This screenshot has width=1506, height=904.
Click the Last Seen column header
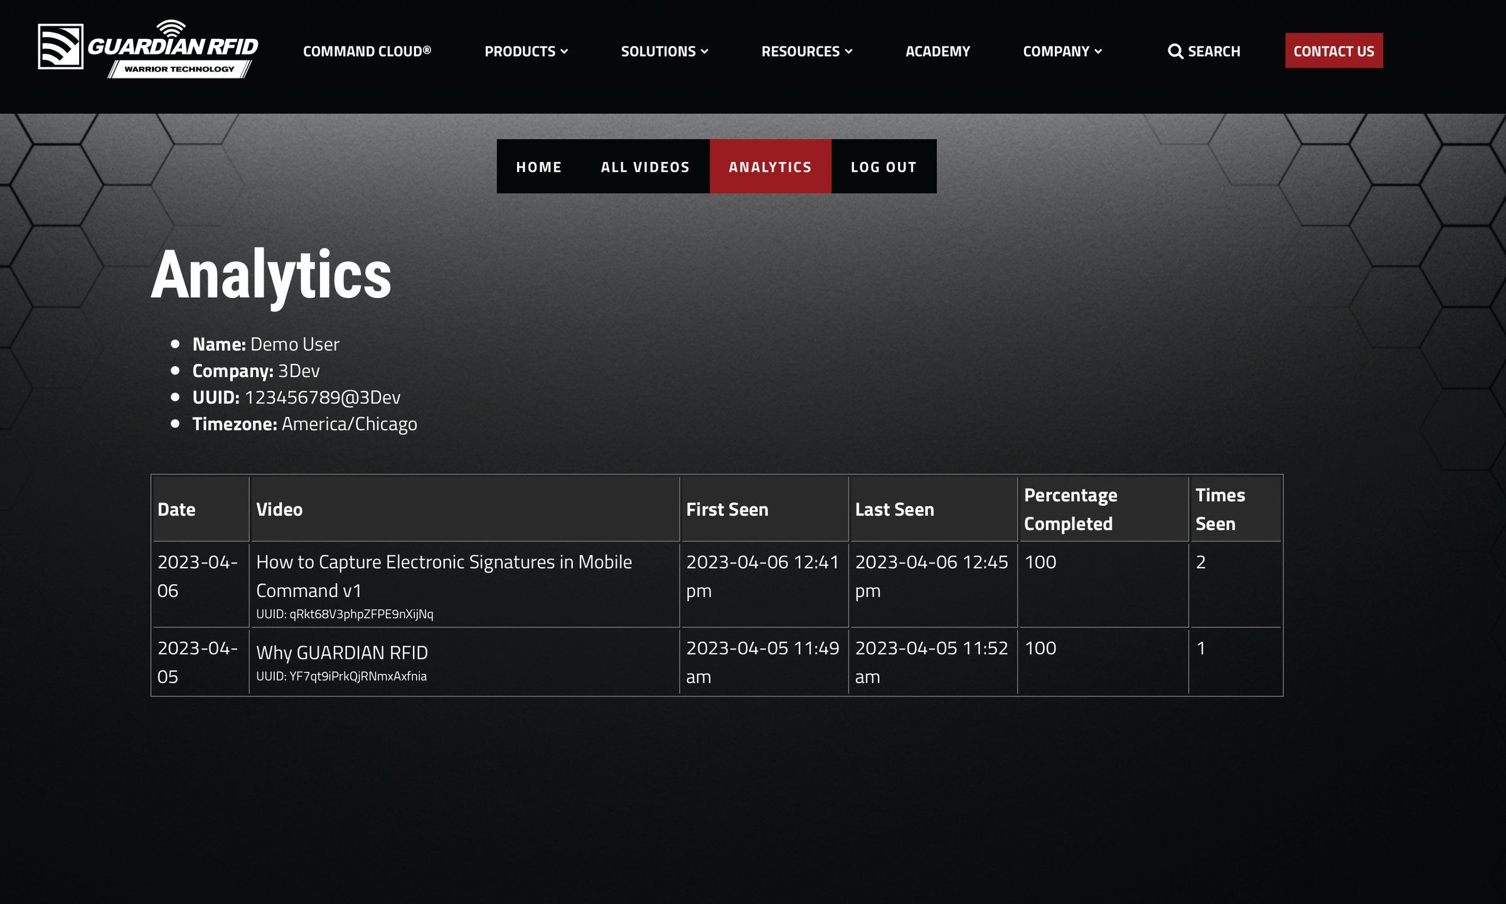point(934,509)
